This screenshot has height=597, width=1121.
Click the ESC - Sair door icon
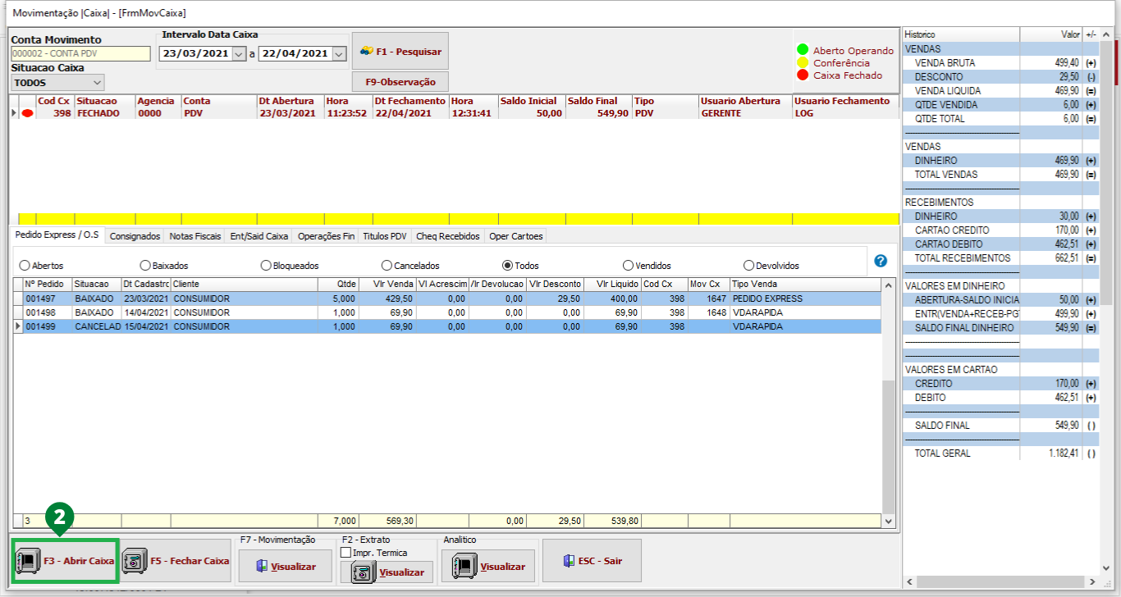click(570, 561)
